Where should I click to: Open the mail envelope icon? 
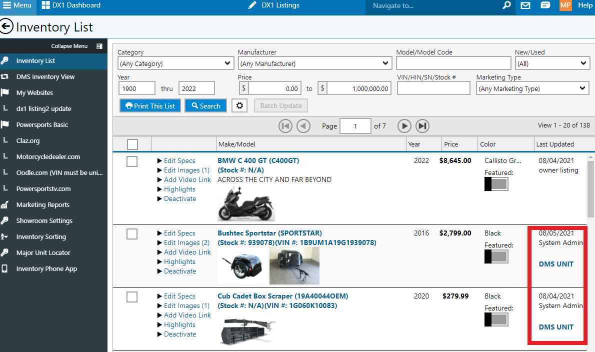point(525,5)
